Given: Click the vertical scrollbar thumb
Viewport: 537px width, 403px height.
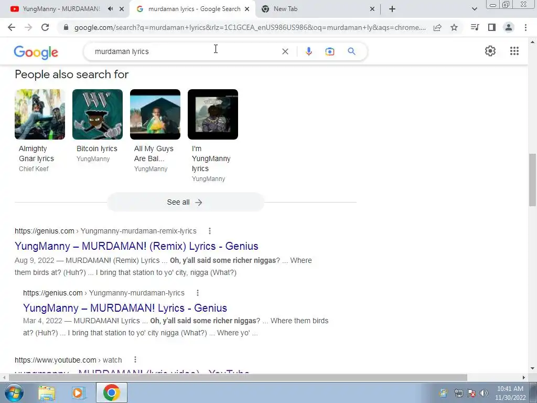Looking at the screenshot, I should (532, 180).
